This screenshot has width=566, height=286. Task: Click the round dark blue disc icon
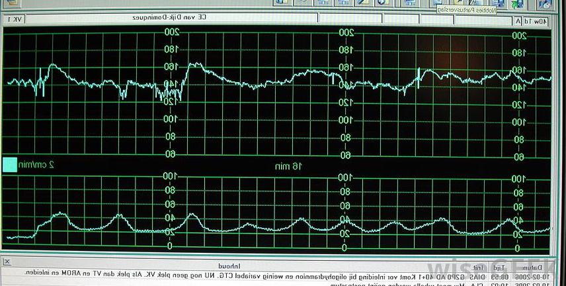(x=382, y=3)
